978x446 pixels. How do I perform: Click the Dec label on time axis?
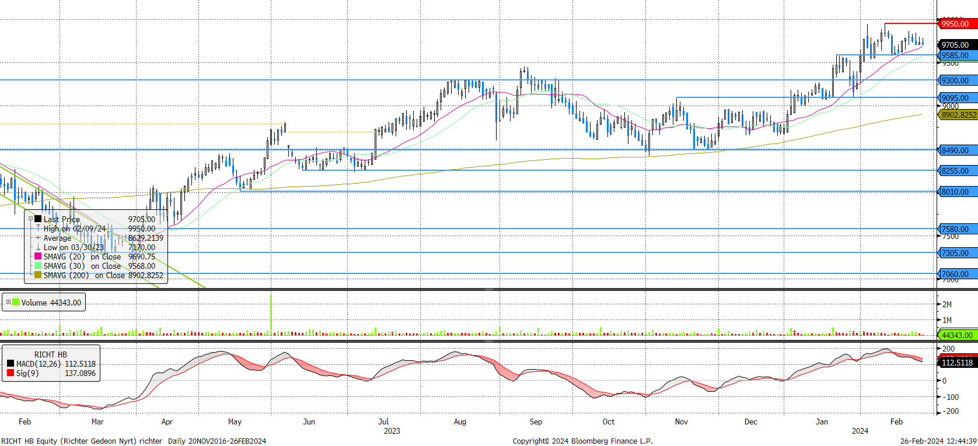(x=751, y=422)
